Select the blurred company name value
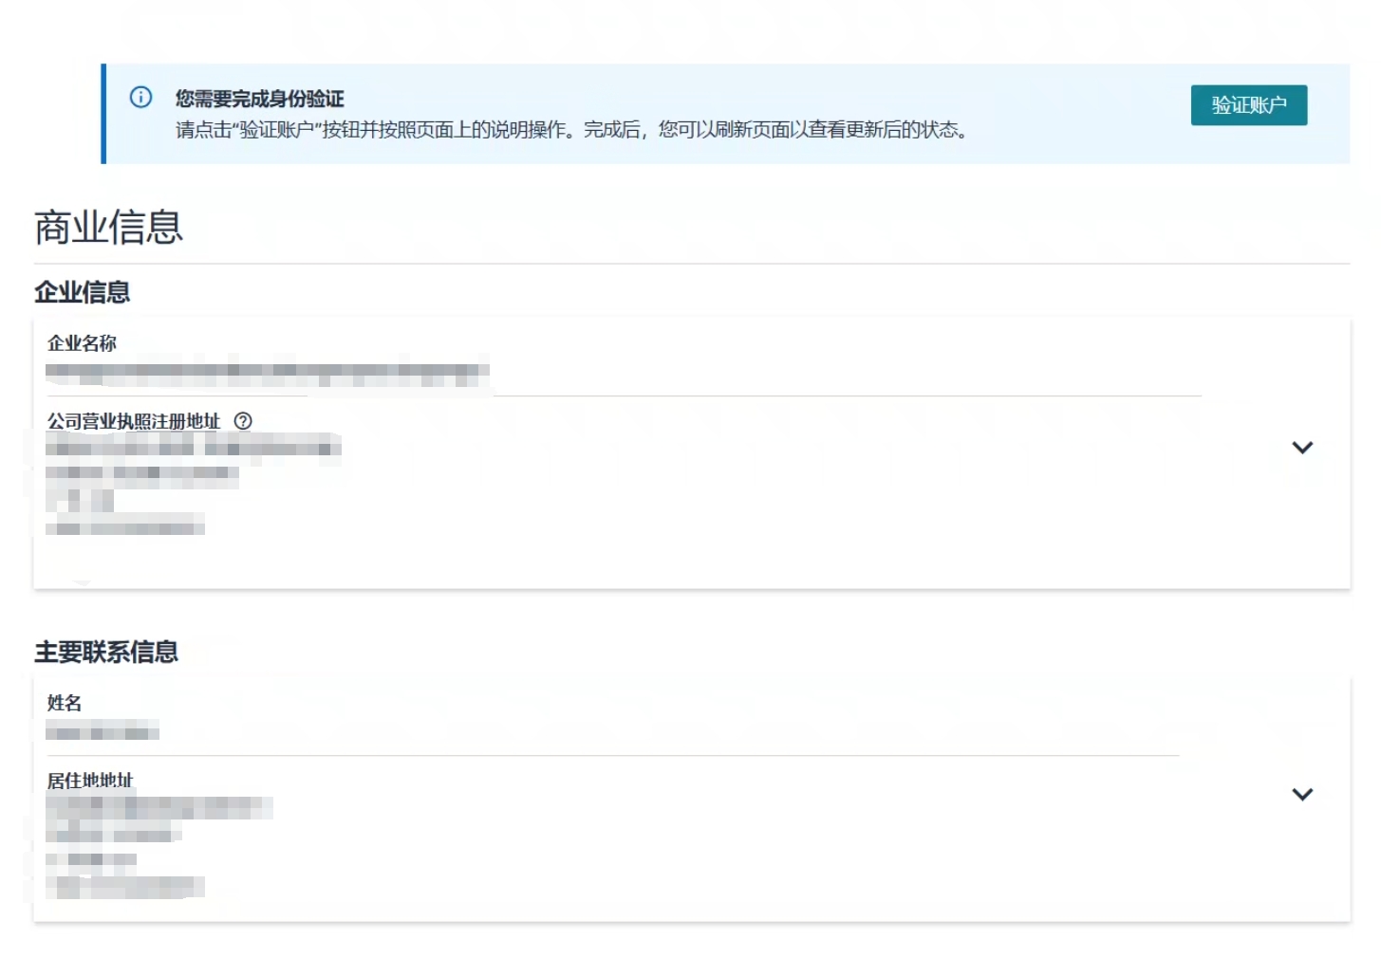 (267, 373)
